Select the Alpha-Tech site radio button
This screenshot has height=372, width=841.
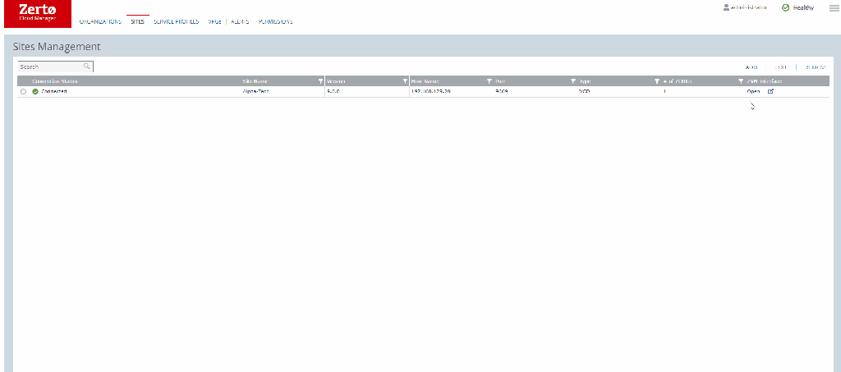pyautogui.click(x=23, y=91)
